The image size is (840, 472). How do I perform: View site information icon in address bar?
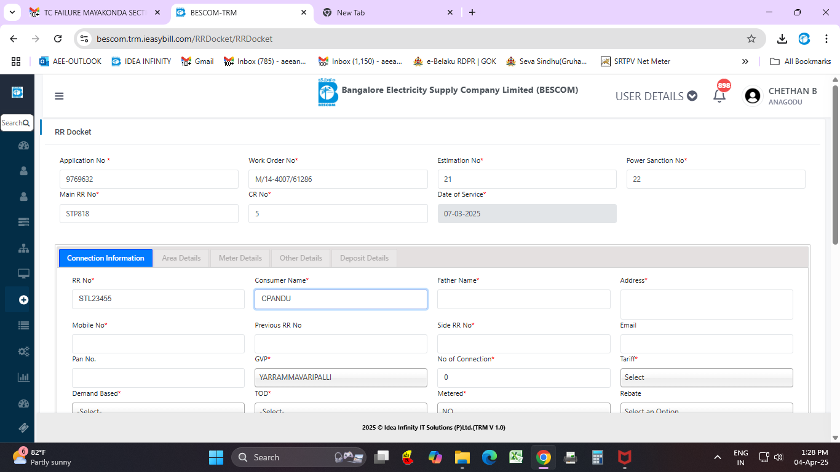tap(85, 39)
